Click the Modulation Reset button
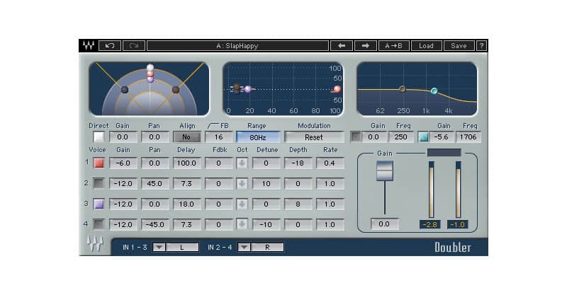The height and width of the screenshot is (295, 567). [x=314, y=137]
